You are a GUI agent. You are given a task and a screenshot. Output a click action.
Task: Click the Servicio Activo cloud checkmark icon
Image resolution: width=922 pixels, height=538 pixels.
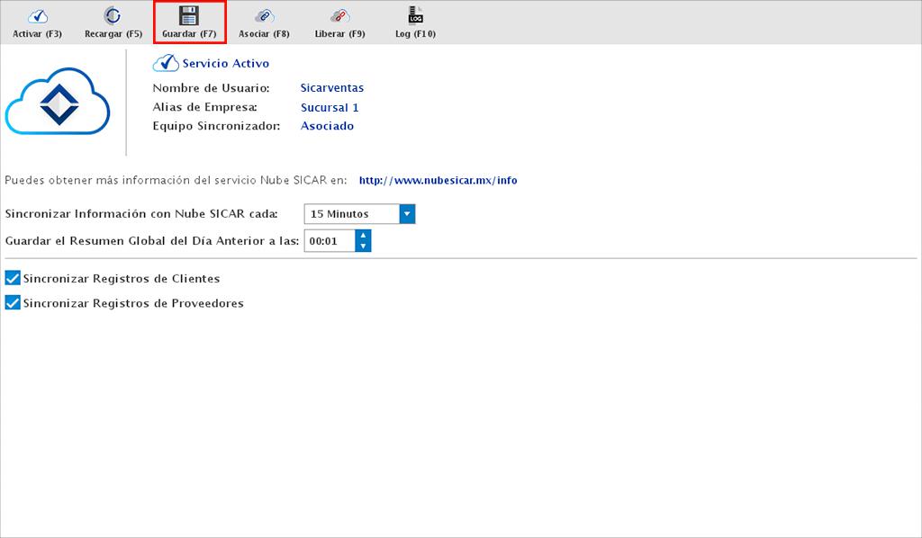point(165,63)
